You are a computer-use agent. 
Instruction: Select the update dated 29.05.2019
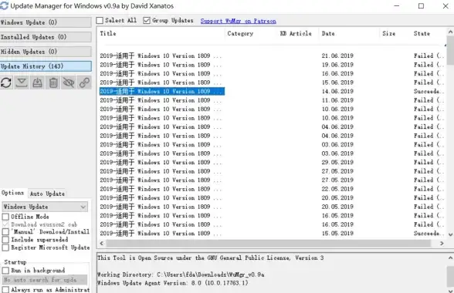coord(272,162)
